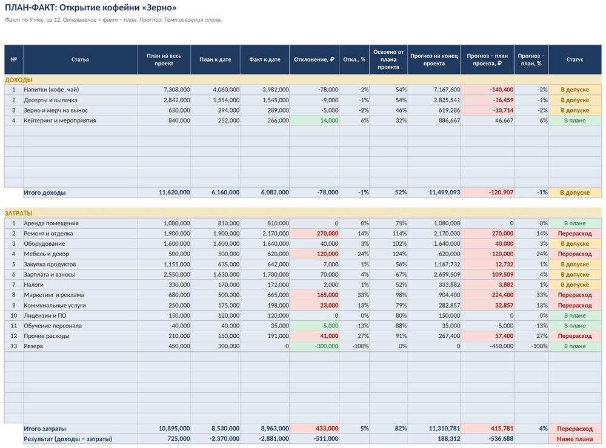Select the forecast difference -140,400
This screenshot has width=606, height=448.
click(x=487, y=90)
